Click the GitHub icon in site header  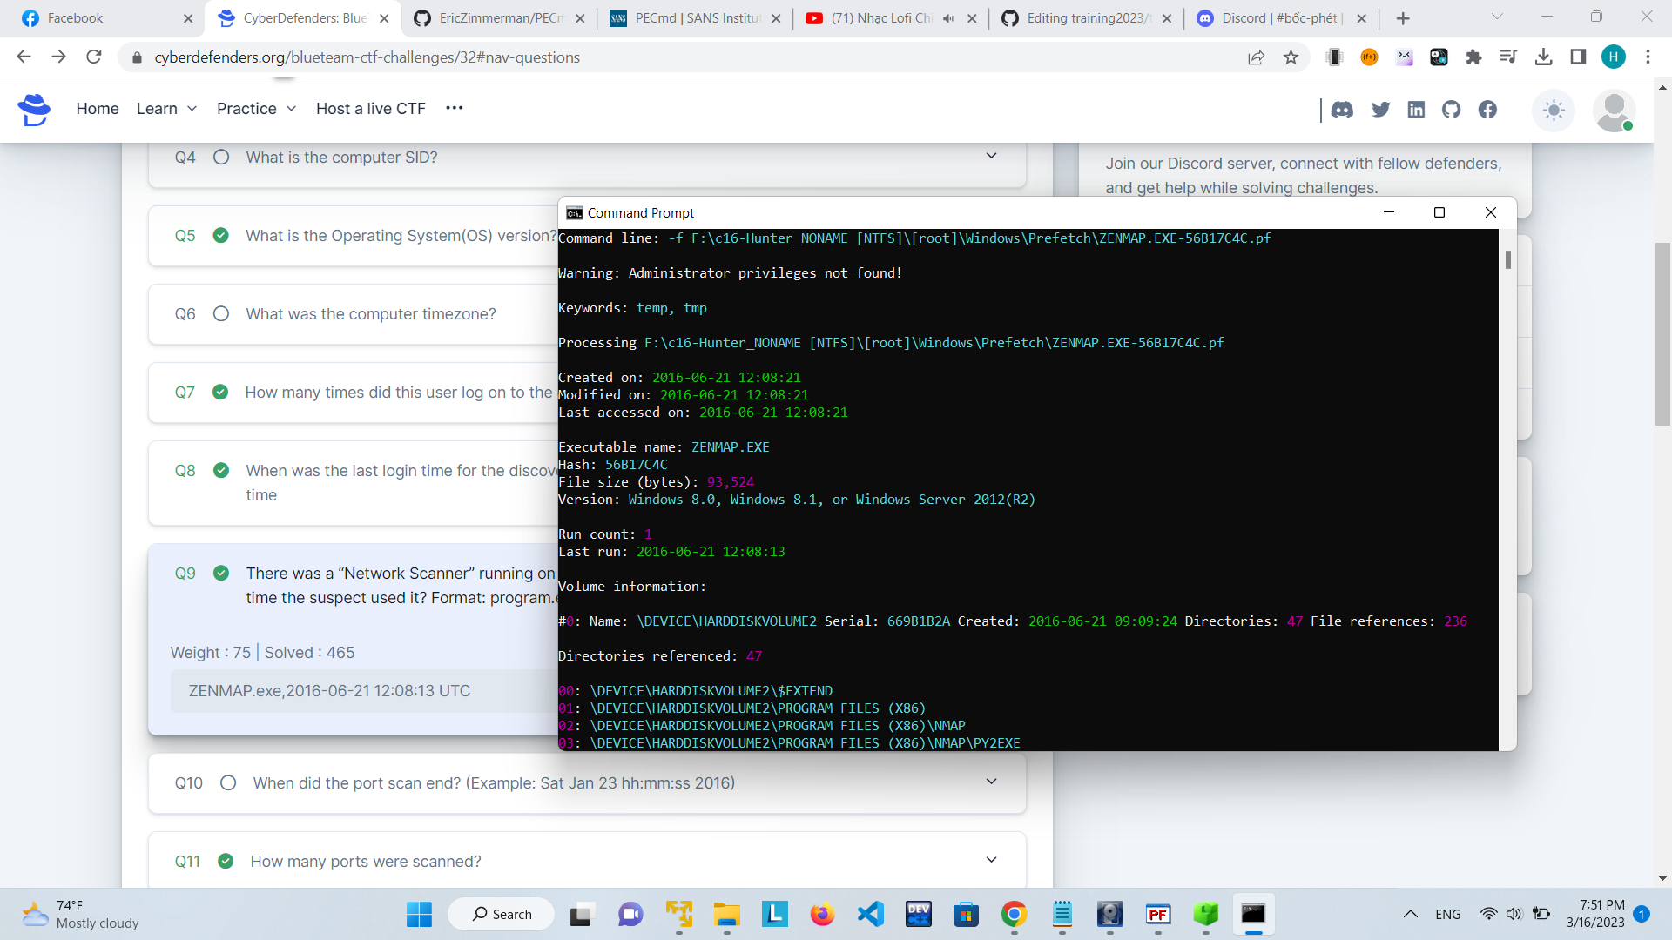click(1451, 110)
